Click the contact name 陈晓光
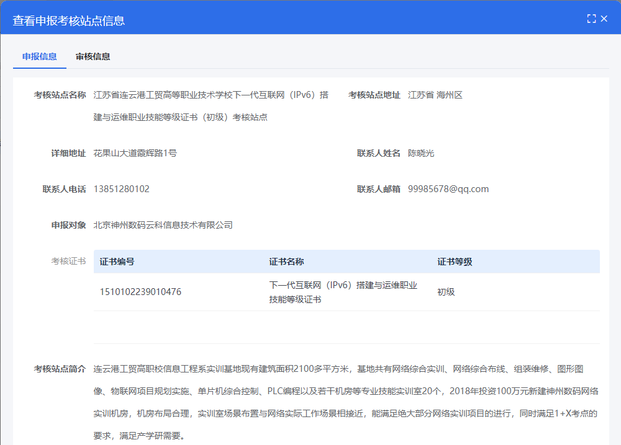Image resolution: width=621 pixels, height=445 pixels. coord(421,153)
